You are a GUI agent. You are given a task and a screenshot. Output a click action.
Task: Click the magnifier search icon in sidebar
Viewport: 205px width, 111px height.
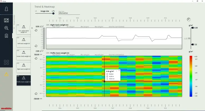pyautogui.click(x=6, y=28)
